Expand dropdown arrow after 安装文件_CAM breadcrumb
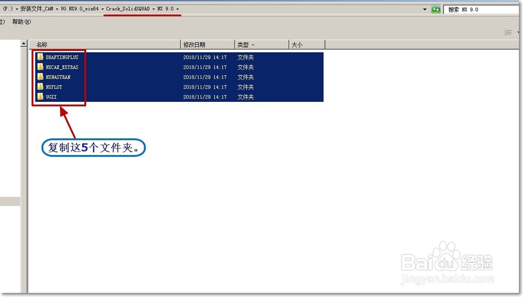523x297 pixels. point(56,9)
